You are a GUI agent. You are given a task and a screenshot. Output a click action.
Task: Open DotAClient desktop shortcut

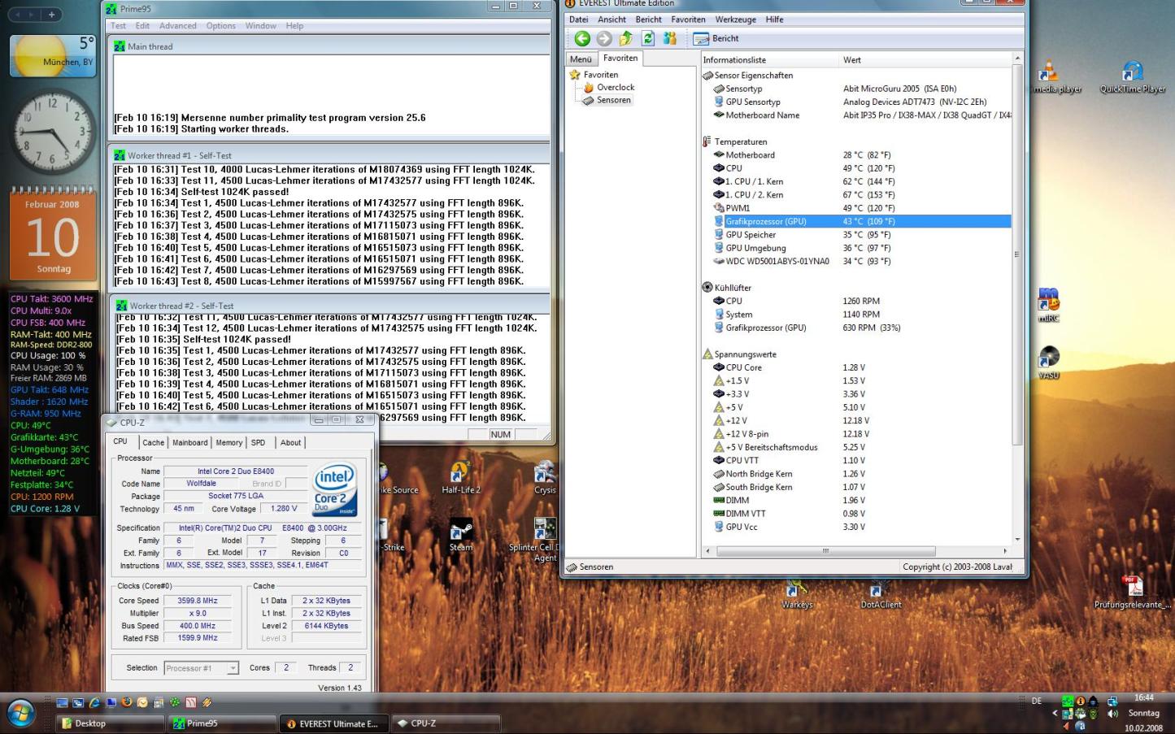tap(881, 593)
